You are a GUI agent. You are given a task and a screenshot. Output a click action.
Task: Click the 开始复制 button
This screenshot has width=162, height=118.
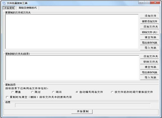point(82,112)
